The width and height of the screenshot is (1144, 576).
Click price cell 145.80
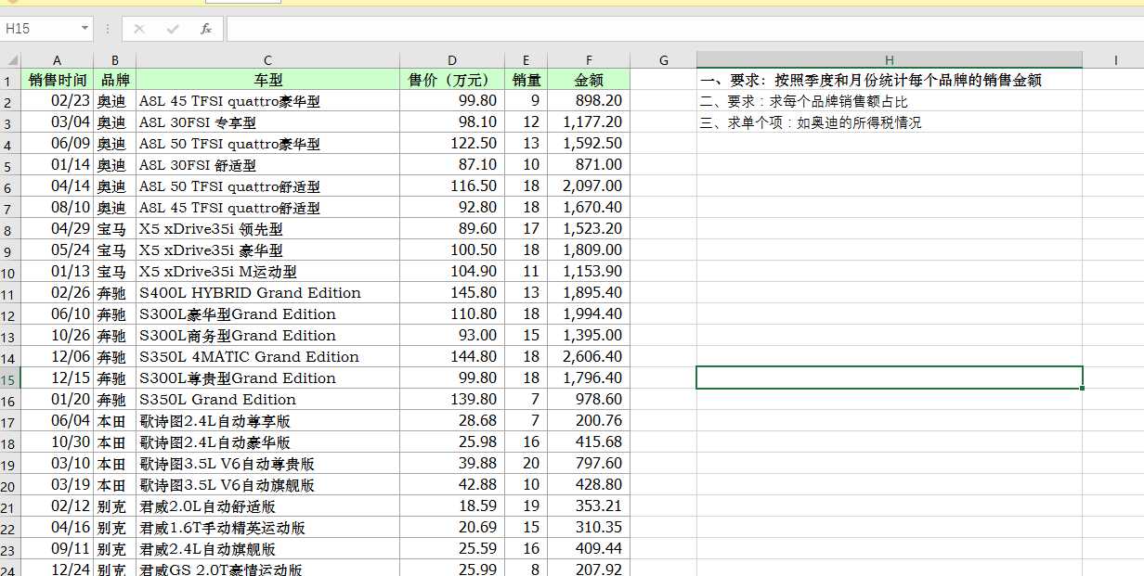452,293
